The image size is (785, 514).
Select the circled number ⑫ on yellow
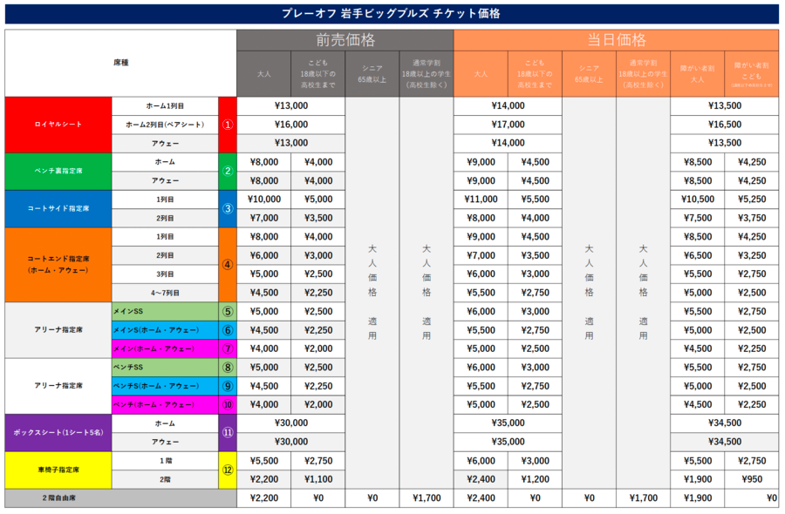pyautogui.click(x=228, y=470)
